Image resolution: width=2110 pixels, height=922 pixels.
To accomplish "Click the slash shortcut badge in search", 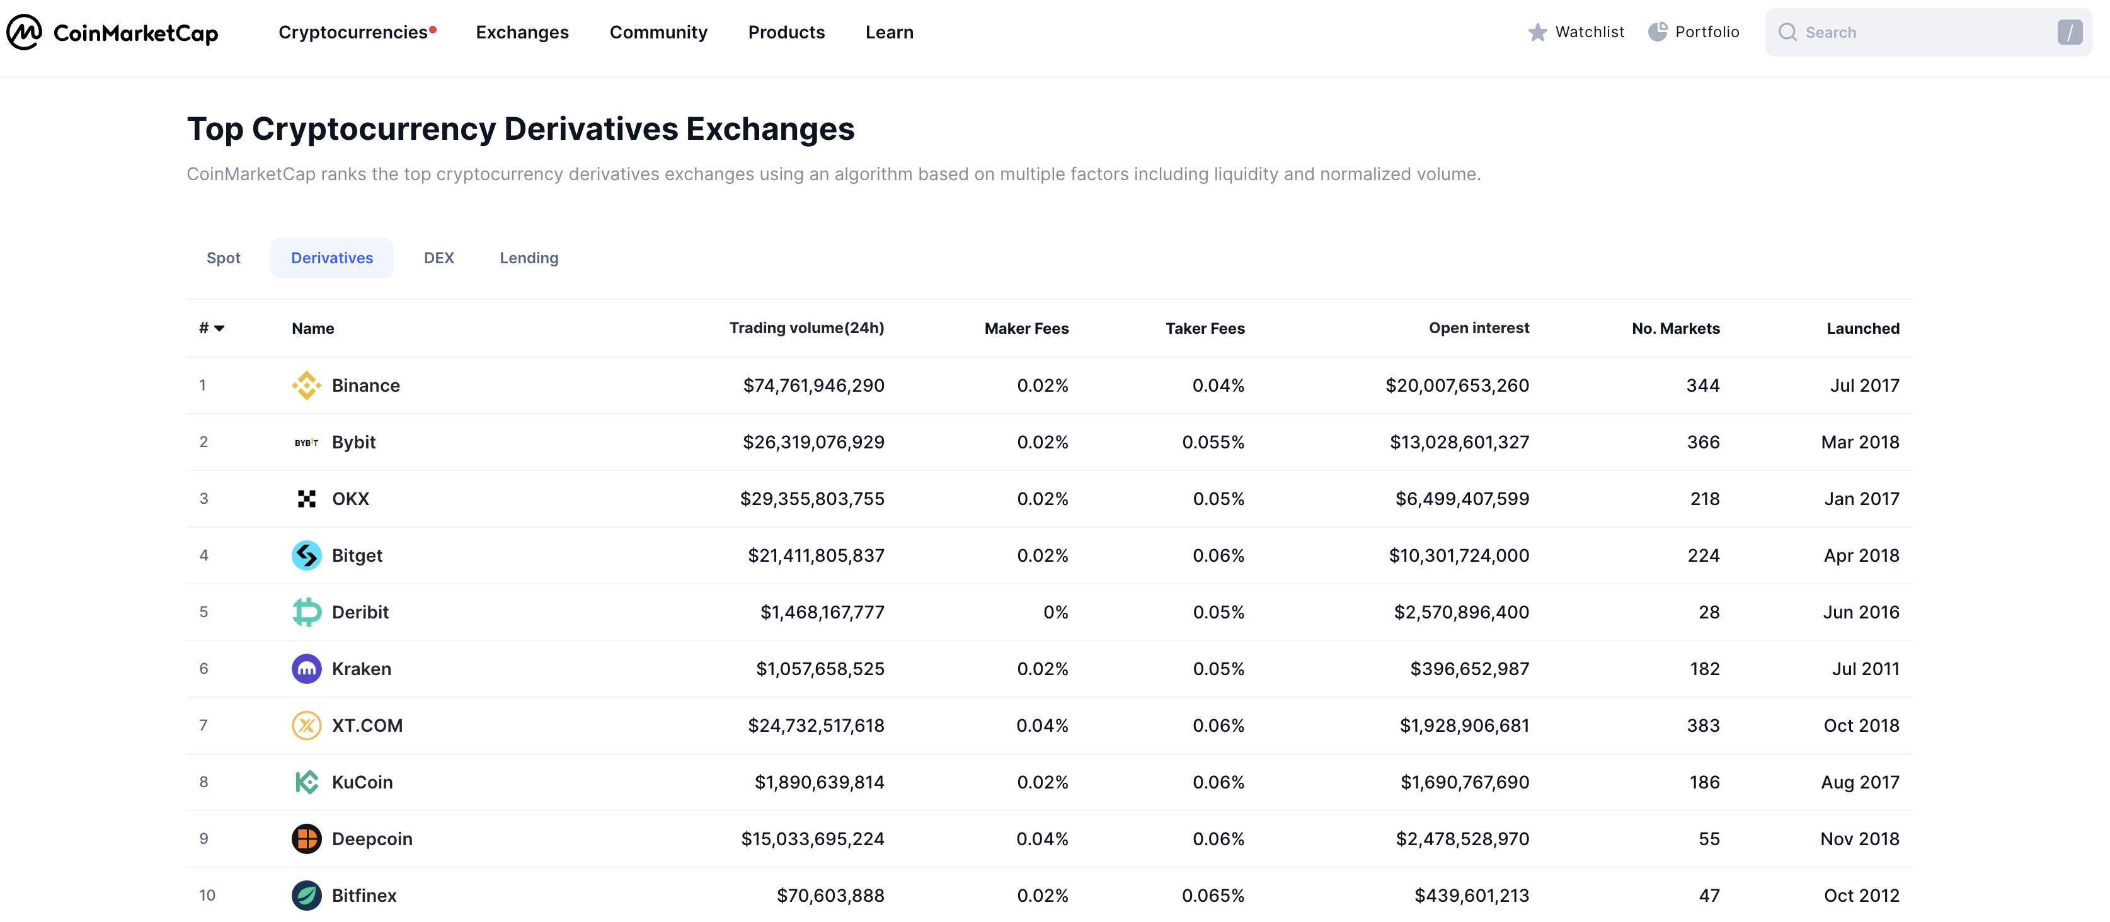I will pos(2069,33).
